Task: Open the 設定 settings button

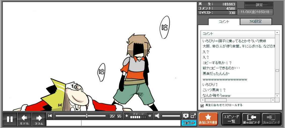Action: pos(259,5)
